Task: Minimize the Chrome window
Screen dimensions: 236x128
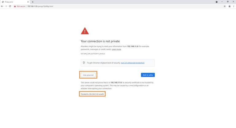Action: tap(222, 2)
